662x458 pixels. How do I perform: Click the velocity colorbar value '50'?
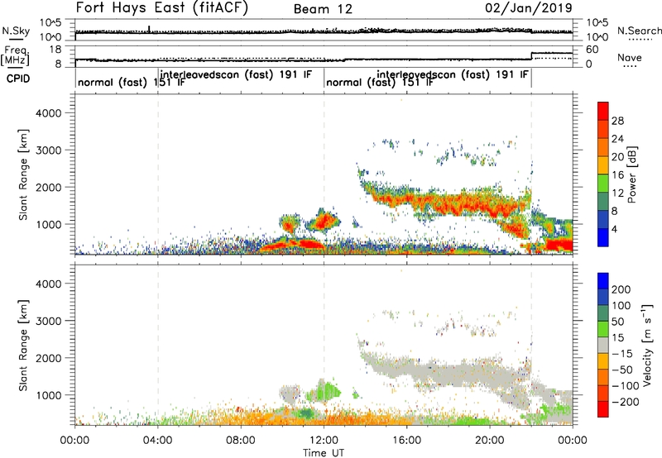[617, 322]
